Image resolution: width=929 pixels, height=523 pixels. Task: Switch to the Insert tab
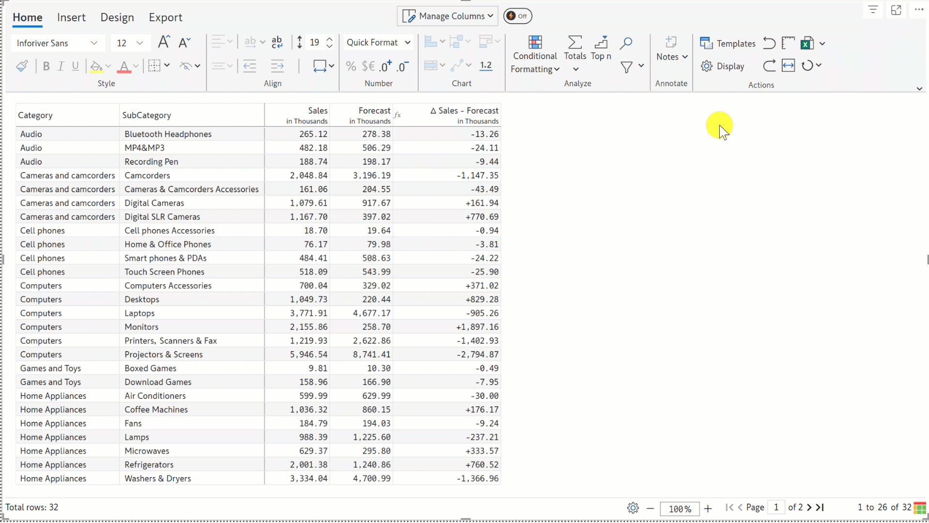(x=71, y=17)
